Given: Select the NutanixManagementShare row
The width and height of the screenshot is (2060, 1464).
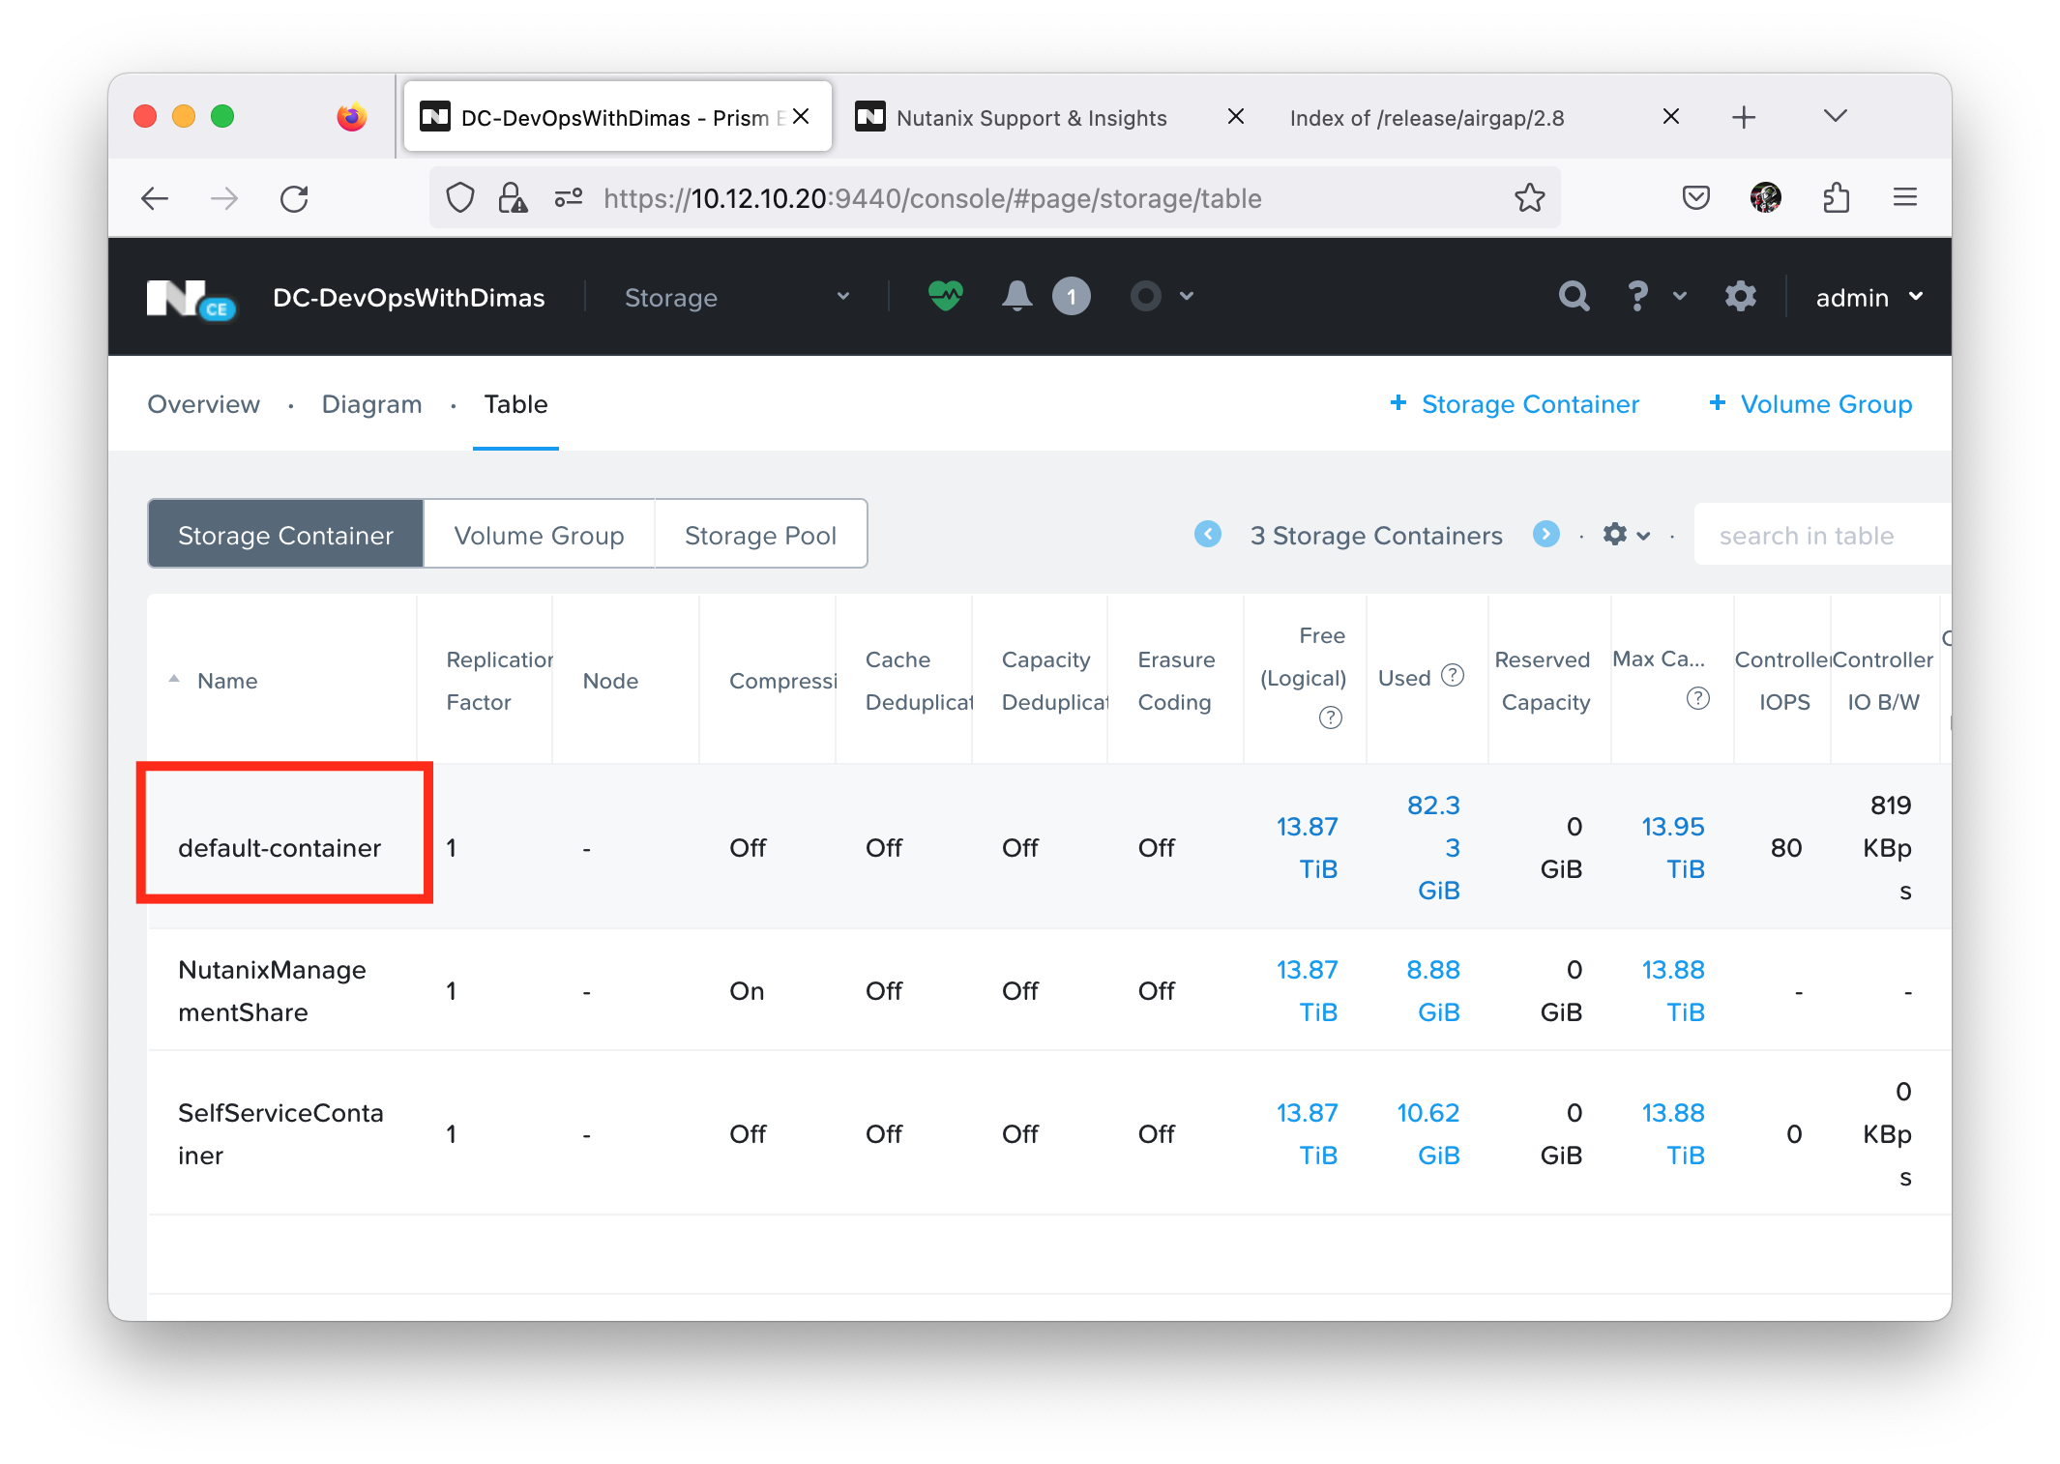Looking at the screenshot, I should 1048,990.
